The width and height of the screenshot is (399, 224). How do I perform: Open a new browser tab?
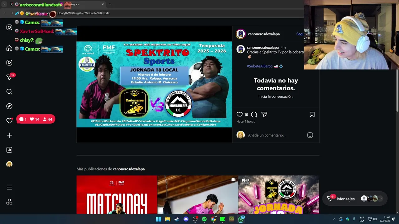pyautogui.click(x=110, y=4)
